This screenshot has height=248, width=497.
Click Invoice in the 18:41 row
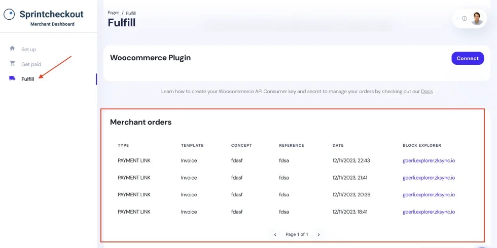189,212
